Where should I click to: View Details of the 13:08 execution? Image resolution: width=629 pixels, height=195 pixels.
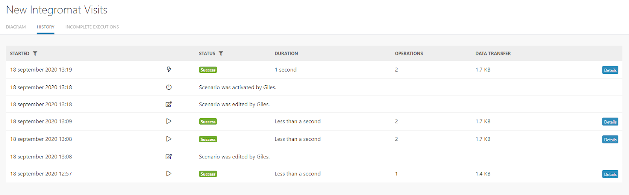pos(610,140)
